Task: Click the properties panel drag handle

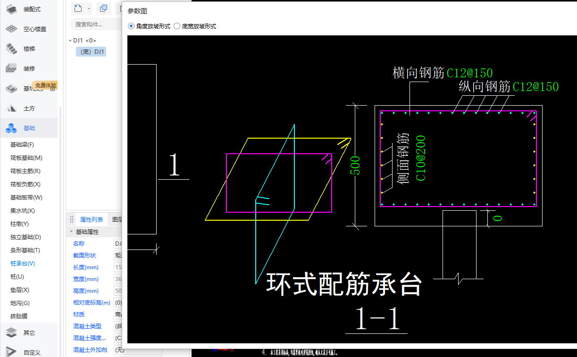Action: click(x=72, y=219)
